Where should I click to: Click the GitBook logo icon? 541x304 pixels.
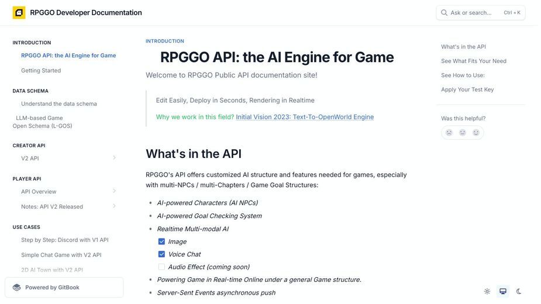(16, 288)
